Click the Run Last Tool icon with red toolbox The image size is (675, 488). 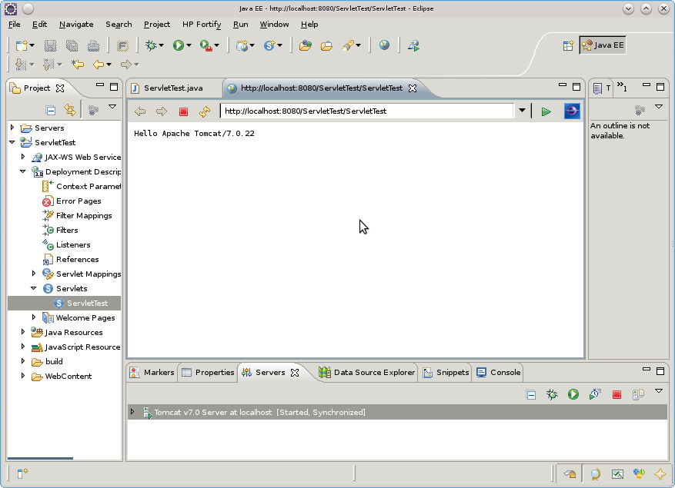click(x=206, y=45)
